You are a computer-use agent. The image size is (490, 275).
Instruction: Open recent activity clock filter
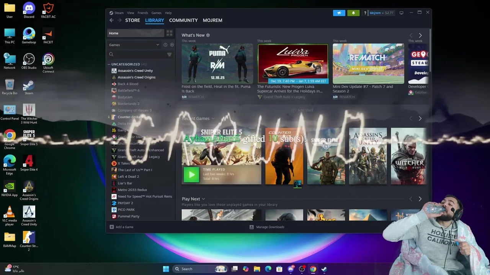[x=165, y=45]
